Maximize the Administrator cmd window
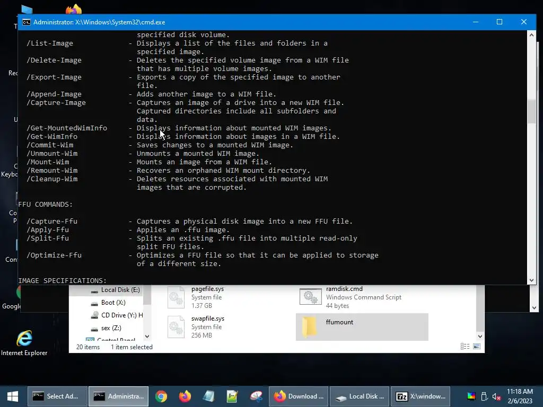This screenshot has width=543, height=407. (x=500, y=22)
